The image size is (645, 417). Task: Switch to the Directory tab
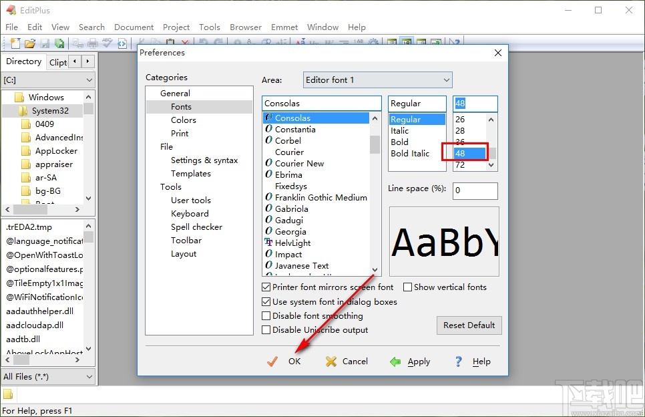click(x=23, y=61)
